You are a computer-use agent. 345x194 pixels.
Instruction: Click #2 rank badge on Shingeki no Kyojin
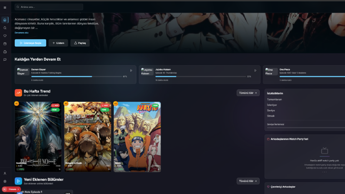click(66, 104)
